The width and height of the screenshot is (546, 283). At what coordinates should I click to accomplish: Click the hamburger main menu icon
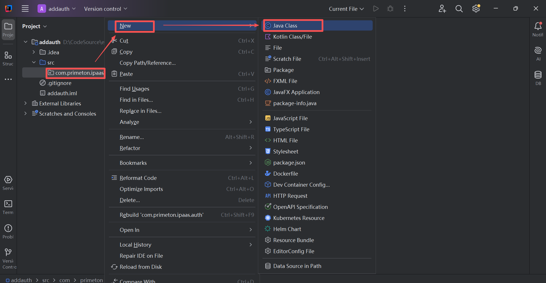coord(25,9)
